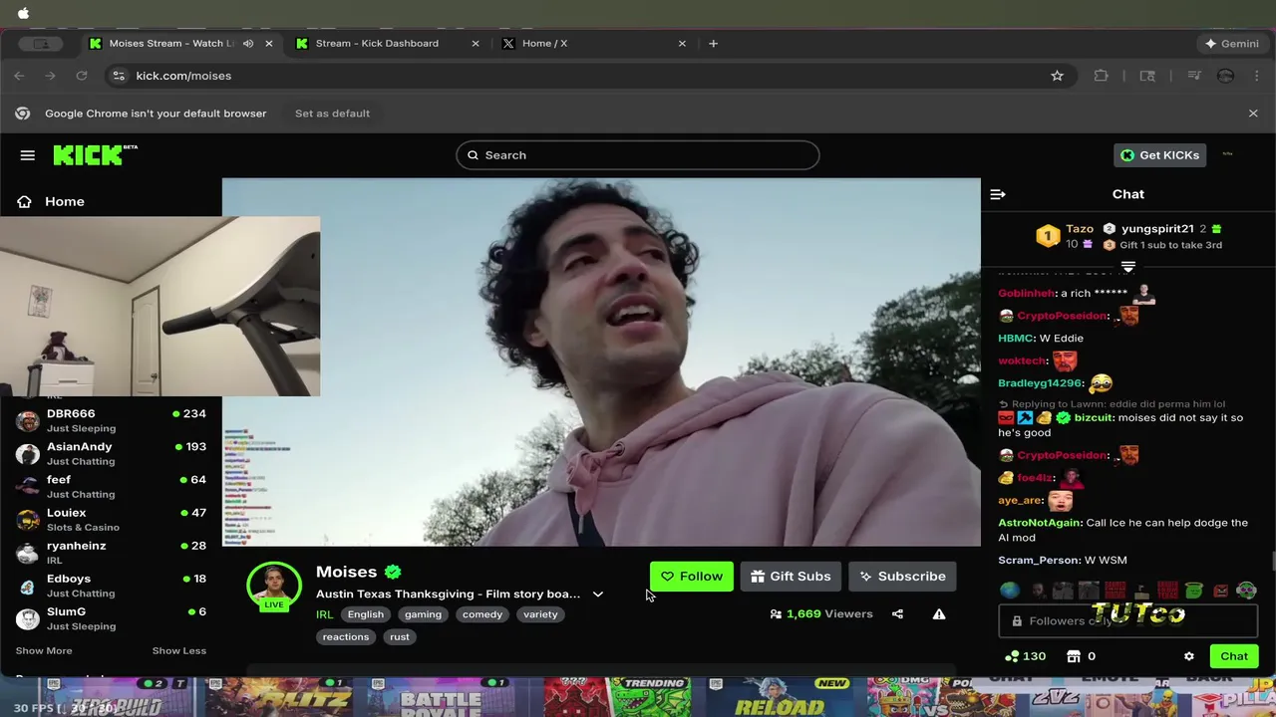The width and height of the screenshot is (1276, 717).
Task: Share the stream using share icon
Action: (897, 614)
